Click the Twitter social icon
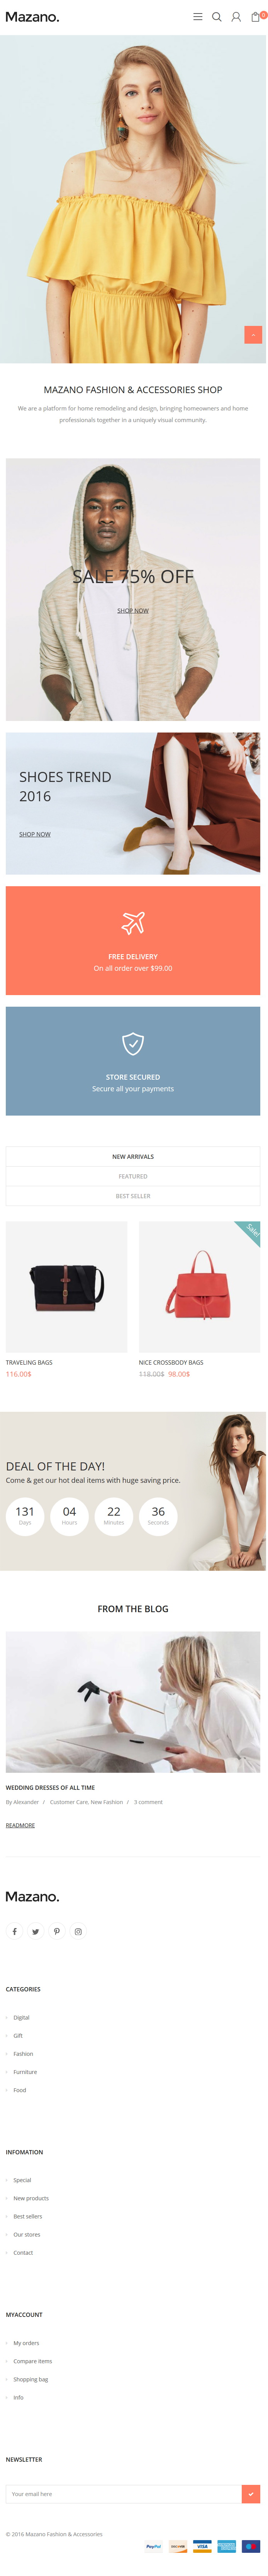This screenshot has height=2576, width=268. (x=36, y=1931)
